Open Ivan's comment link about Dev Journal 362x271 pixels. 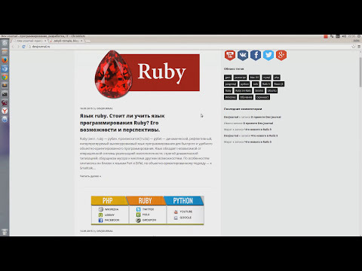point(258,123)
